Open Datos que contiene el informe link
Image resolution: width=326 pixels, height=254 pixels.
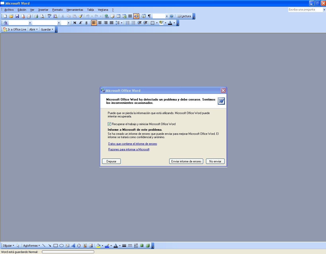tap(132, 144)
